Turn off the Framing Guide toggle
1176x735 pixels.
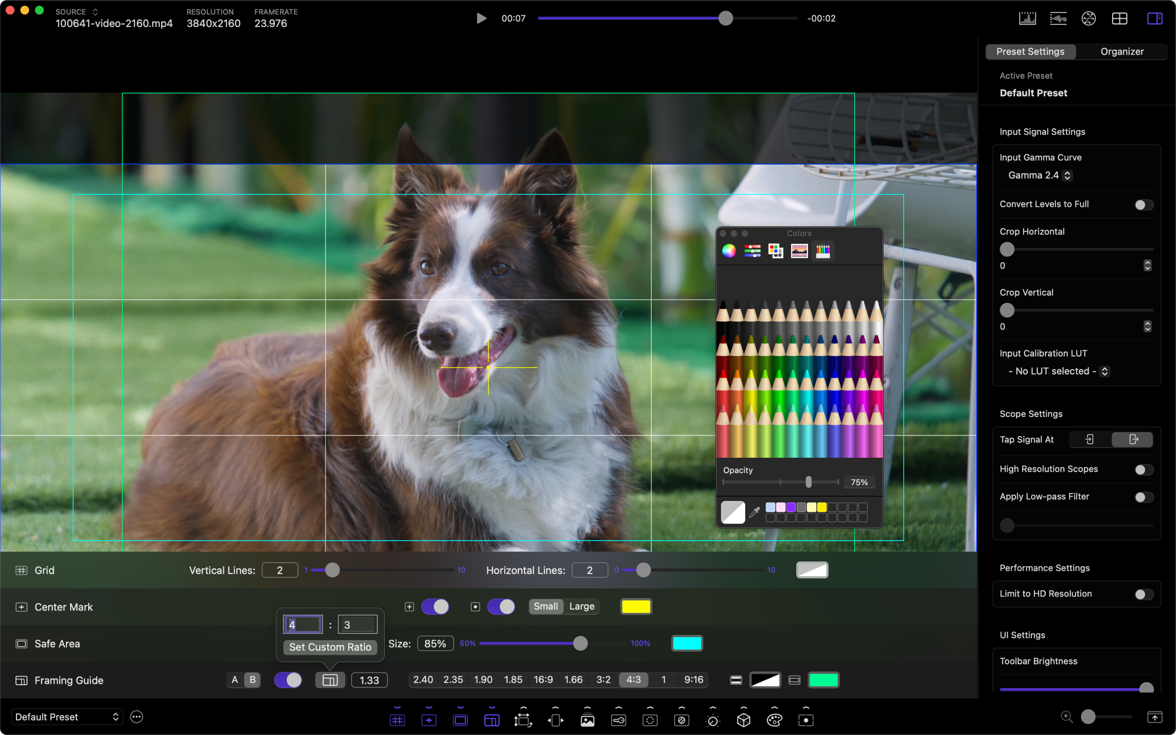288,679
